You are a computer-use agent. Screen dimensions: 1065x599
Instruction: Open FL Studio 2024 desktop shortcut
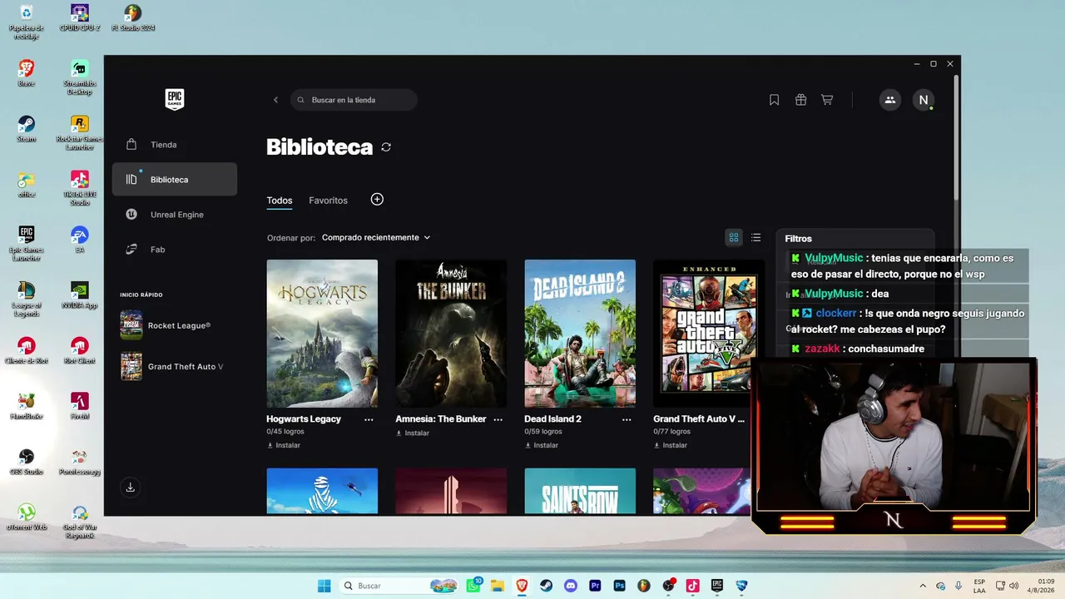tap(133, 18)
